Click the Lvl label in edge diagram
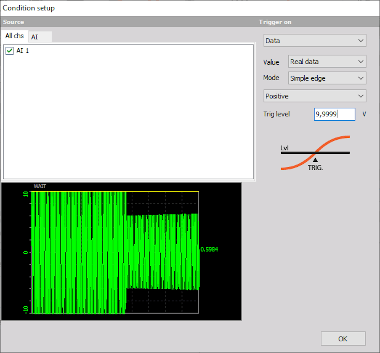The image size is (380, 353). coord(284,148)
